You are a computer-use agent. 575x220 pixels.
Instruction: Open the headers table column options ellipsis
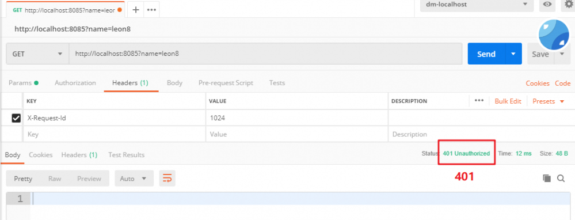[x=479, y=101]
